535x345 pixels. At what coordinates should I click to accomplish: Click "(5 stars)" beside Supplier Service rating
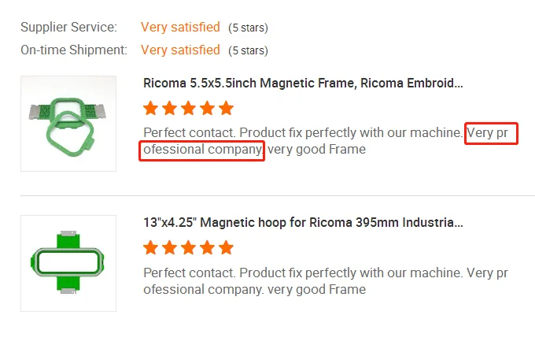(248, 28)
